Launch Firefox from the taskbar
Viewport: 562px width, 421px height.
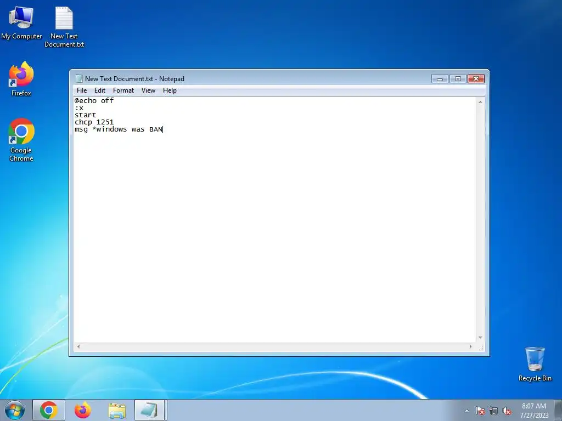pyautogui.click(x=82, y=410)
